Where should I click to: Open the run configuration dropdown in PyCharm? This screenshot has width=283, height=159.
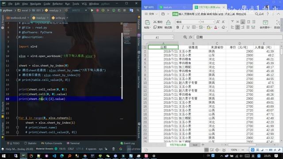(x=86, y=10)
